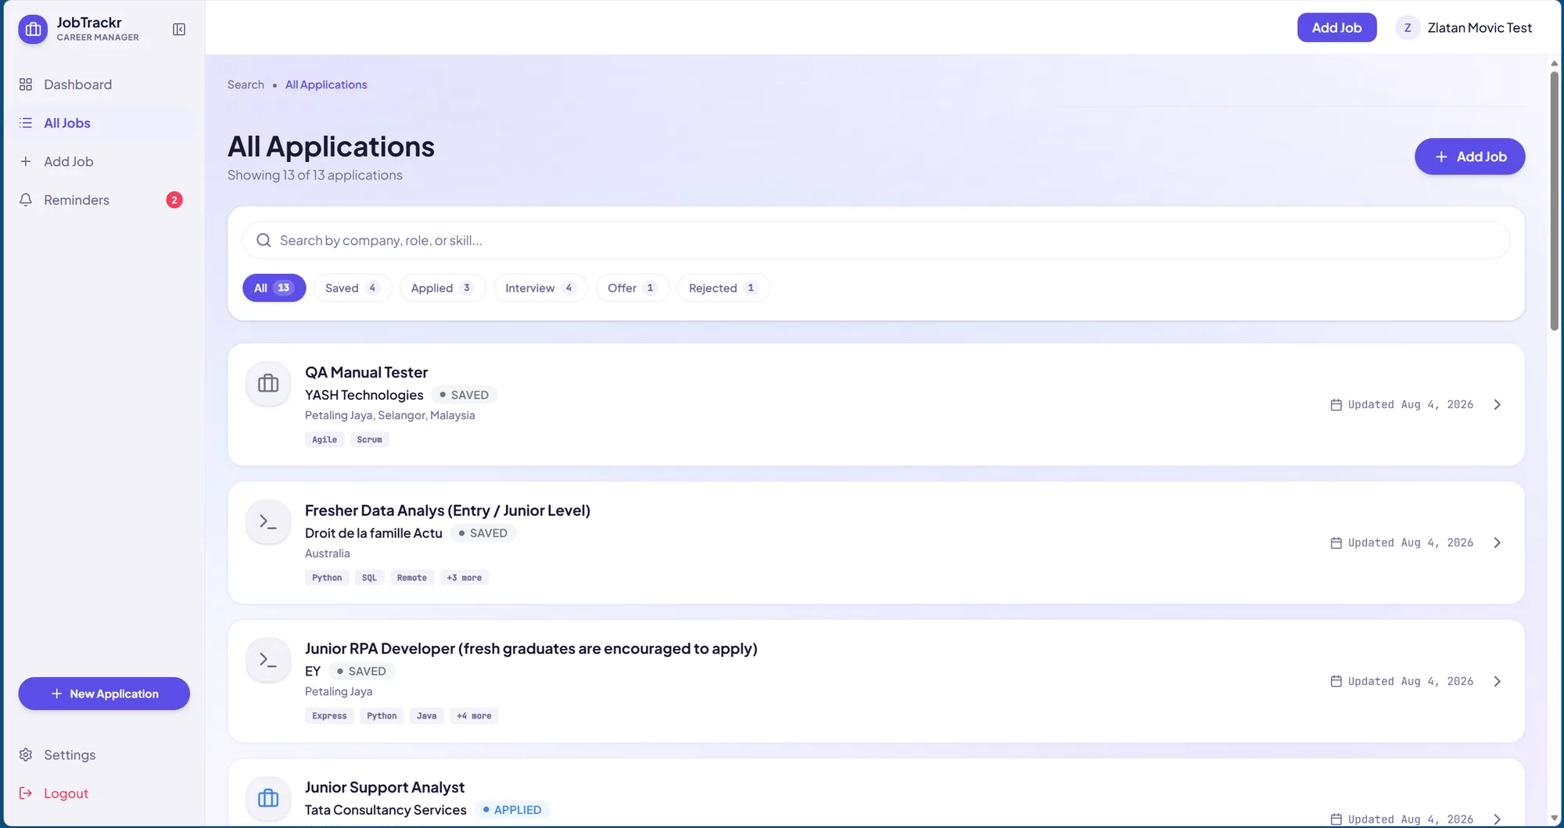
Task: Start a New Application
Action: click(104, 694)
